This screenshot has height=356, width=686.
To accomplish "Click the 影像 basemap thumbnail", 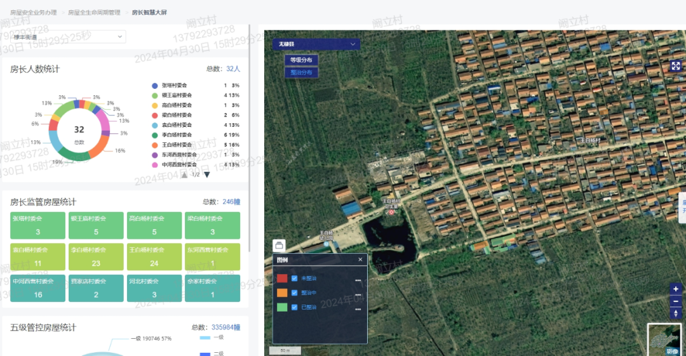I will 664,340.
